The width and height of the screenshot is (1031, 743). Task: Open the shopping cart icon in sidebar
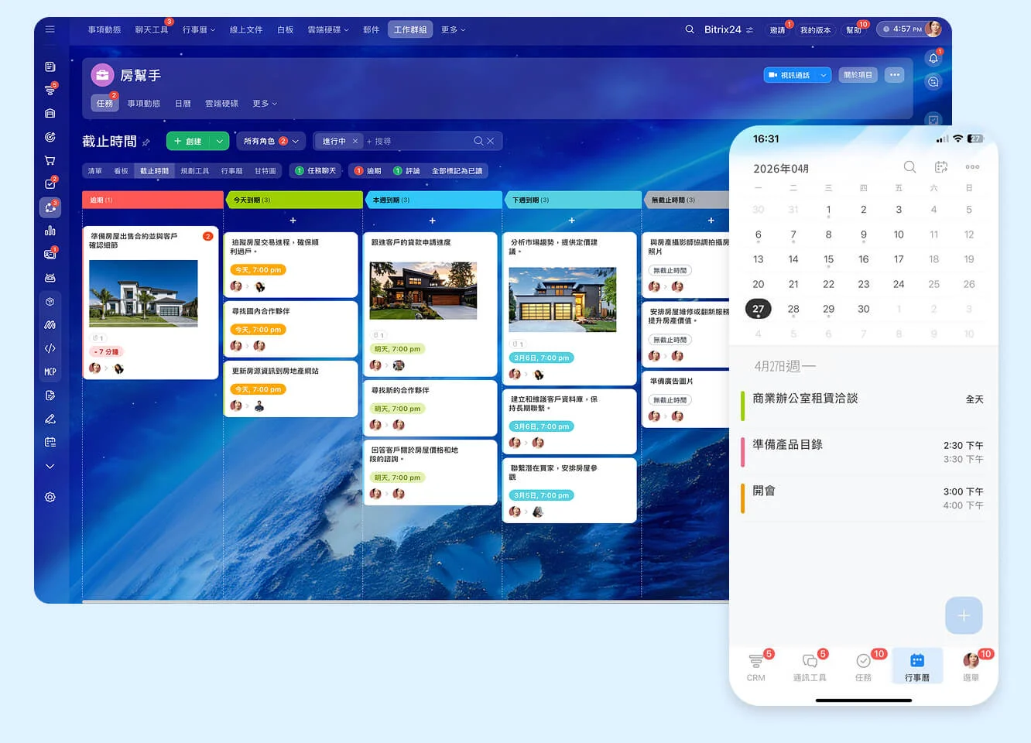tap(50, 160)
